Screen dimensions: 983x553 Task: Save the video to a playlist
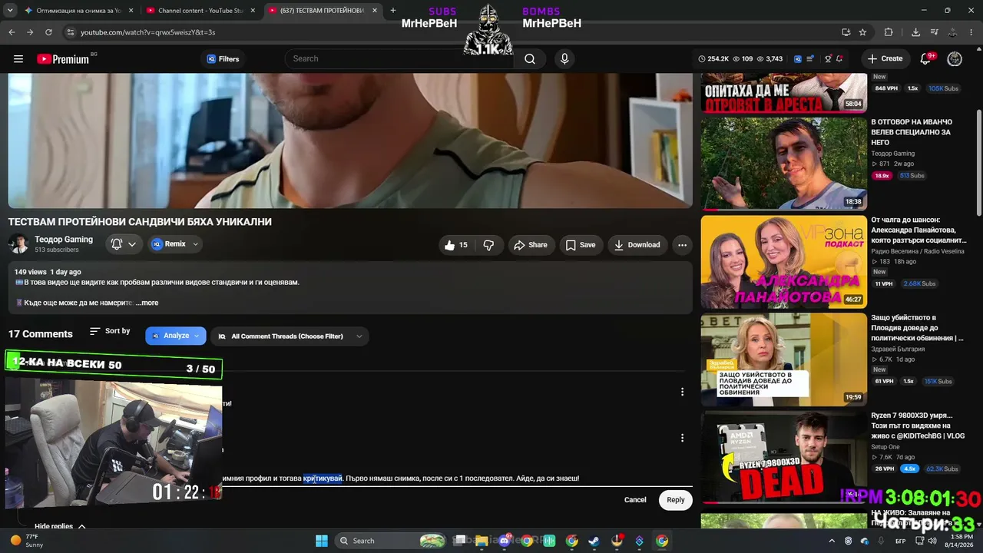tap(581, 245)
